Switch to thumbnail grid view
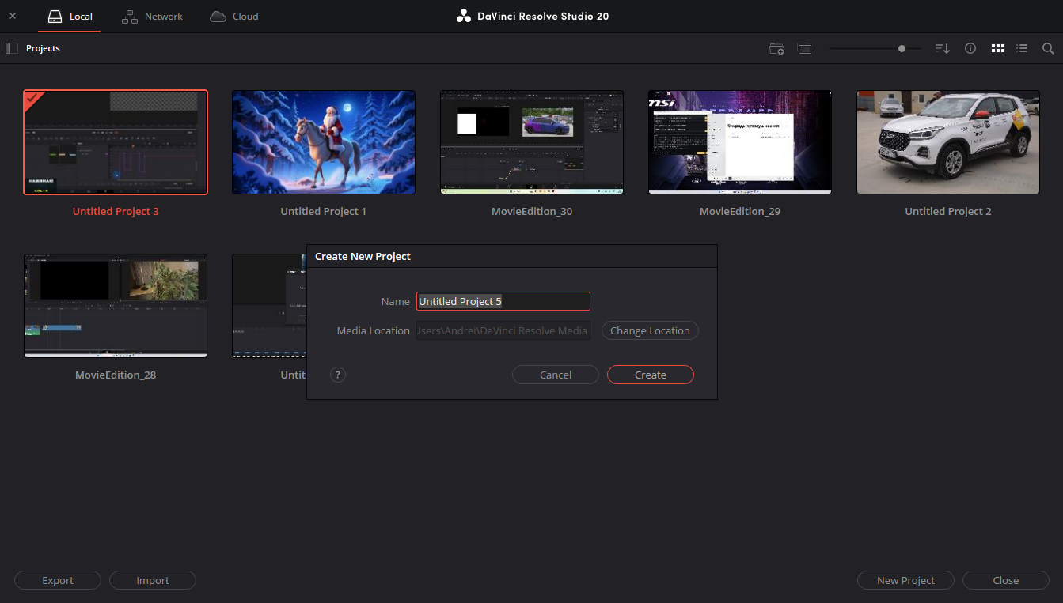The width and height of the screenshot is (1063, 603). tap(998, 48)
